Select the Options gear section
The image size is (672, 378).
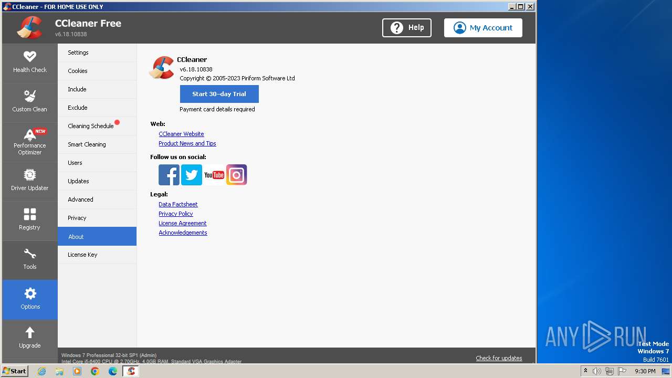(30, 299)
